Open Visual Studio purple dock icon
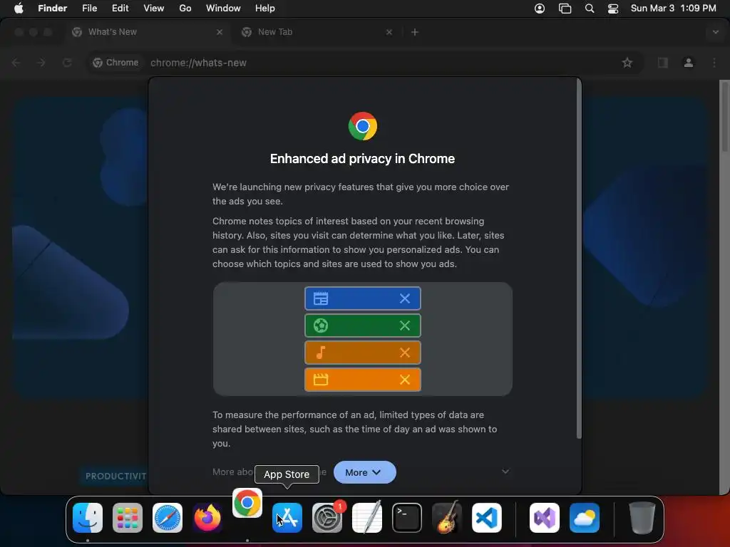 tap(545, 518)
